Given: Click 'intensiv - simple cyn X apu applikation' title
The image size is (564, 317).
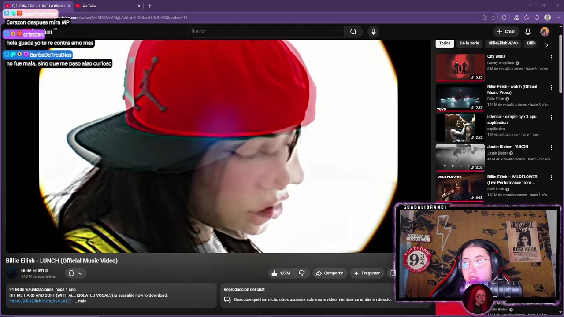Looking at the screenshot, I should coord(512,120).
